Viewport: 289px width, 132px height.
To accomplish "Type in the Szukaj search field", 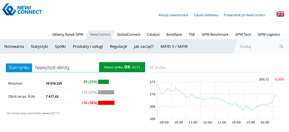I will (257, 47).
